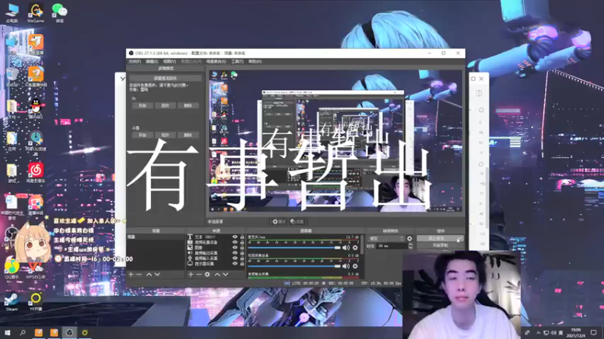Move the selected source up in the list
Viewport: 604px width, 339px height.
[217, 274]
